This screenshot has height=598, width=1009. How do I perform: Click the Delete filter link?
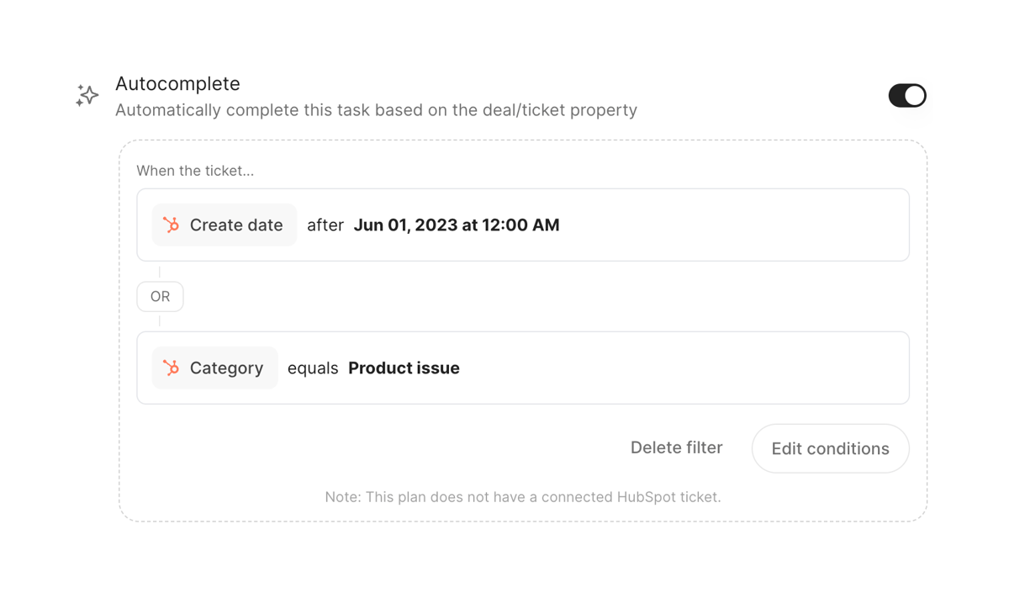676,447
